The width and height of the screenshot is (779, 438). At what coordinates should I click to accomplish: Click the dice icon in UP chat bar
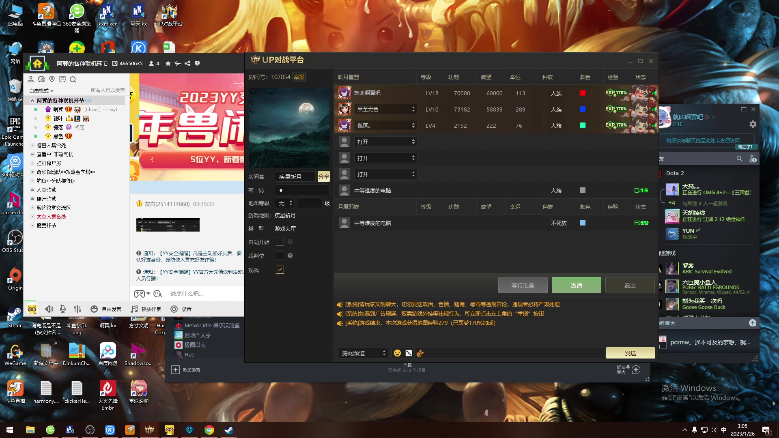pyautogui.click(x=409, y=353)
